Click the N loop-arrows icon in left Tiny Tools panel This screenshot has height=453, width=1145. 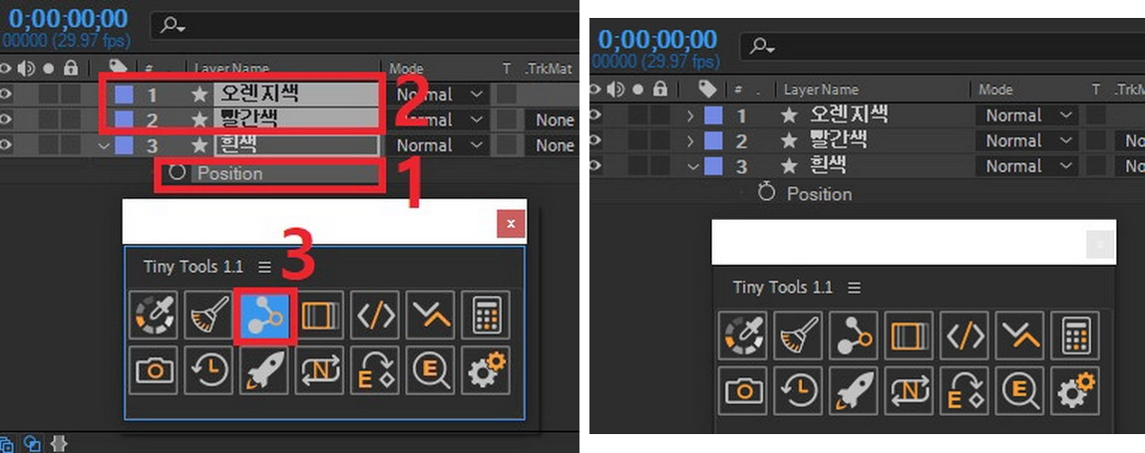coord(320,369)
